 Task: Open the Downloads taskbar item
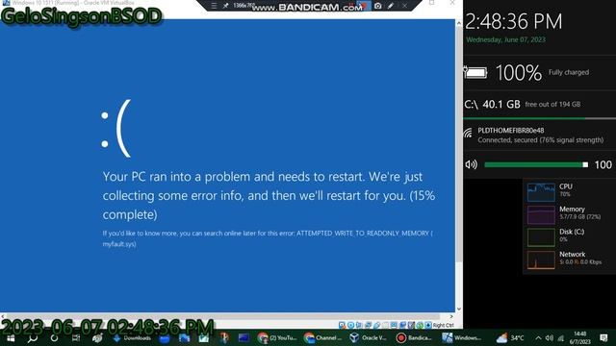pos(132,337)
